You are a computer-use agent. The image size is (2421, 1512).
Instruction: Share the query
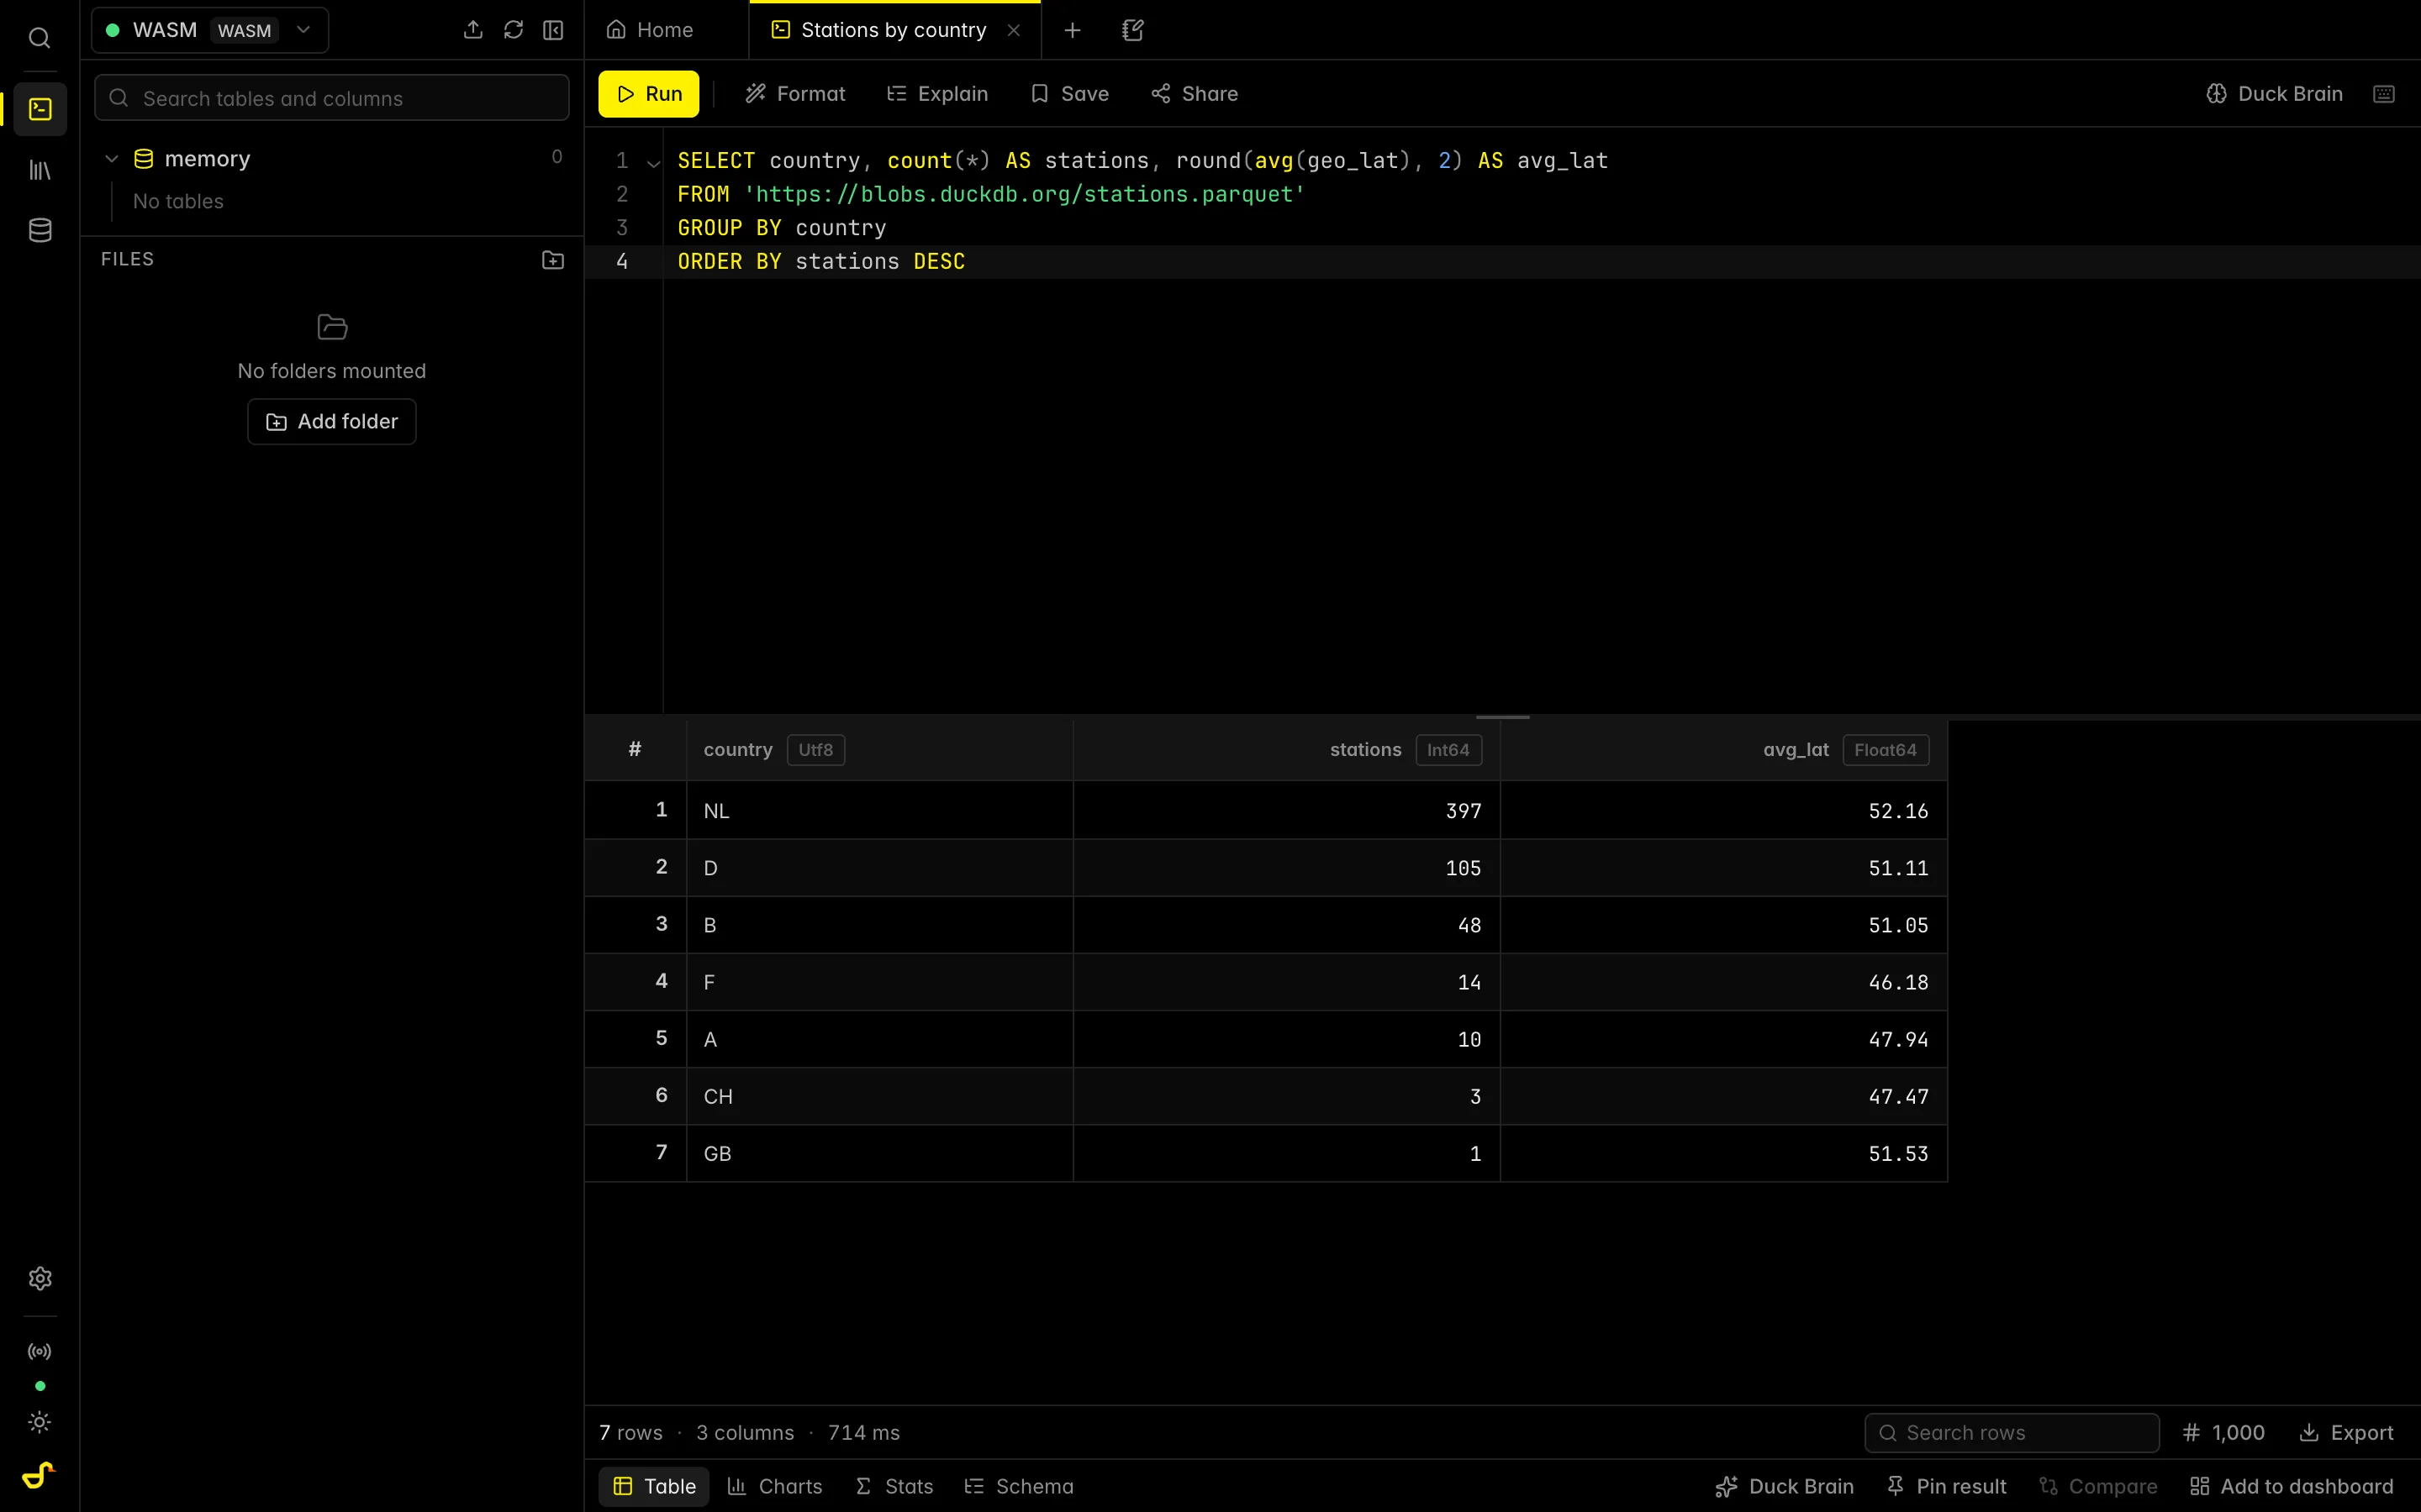[x=1195, y=94]
